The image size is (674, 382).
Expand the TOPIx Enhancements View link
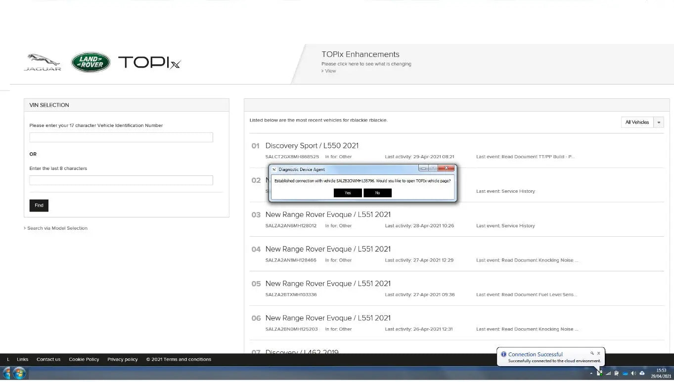330,71
